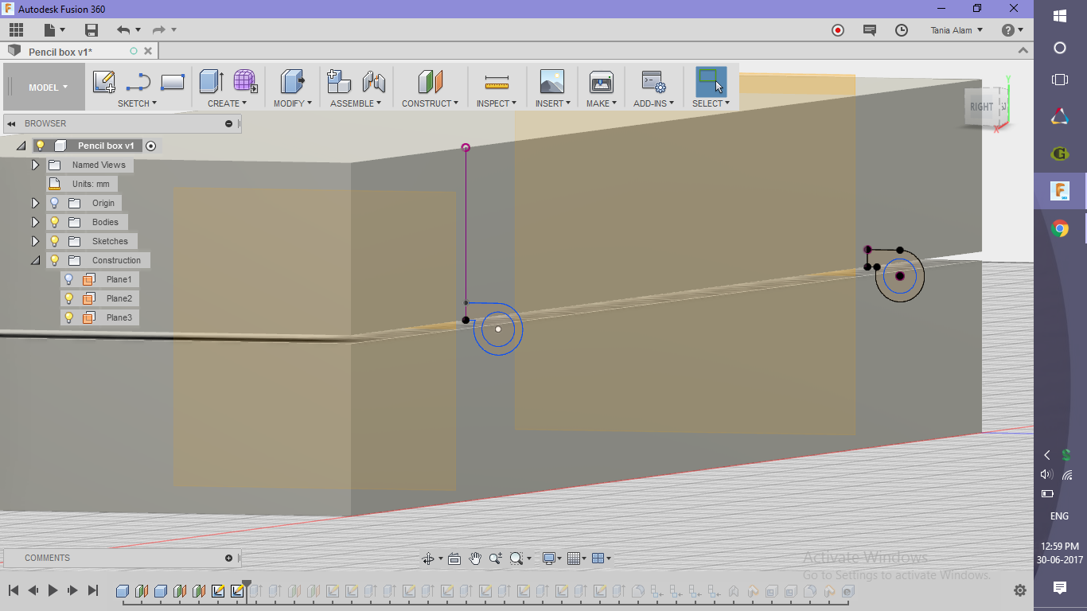Open the Viewports dropdown

[x=602, y=558]
